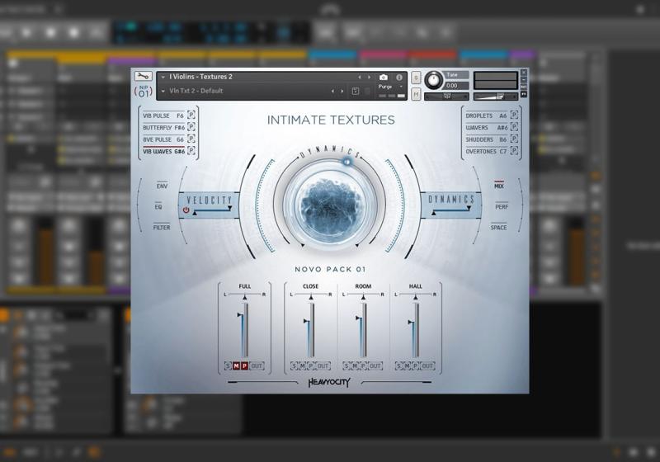
Task: Solo the FULL mic channel
Action: (228, 365)
